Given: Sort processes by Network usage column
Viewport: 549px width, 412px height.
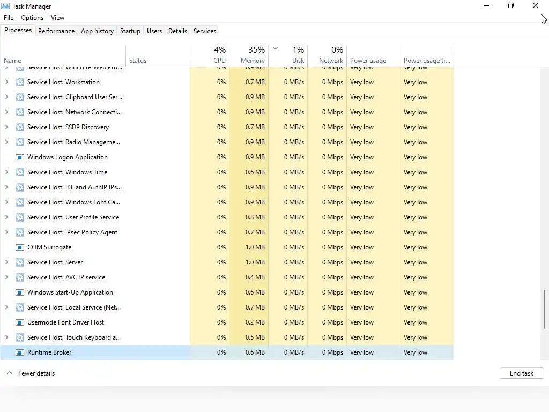Looking at the screenshot, I should [x=327, y=56].
